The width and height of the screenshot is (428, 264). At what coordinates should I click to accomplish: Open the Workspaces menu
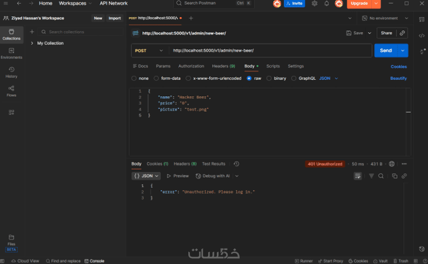coord(75,3)
